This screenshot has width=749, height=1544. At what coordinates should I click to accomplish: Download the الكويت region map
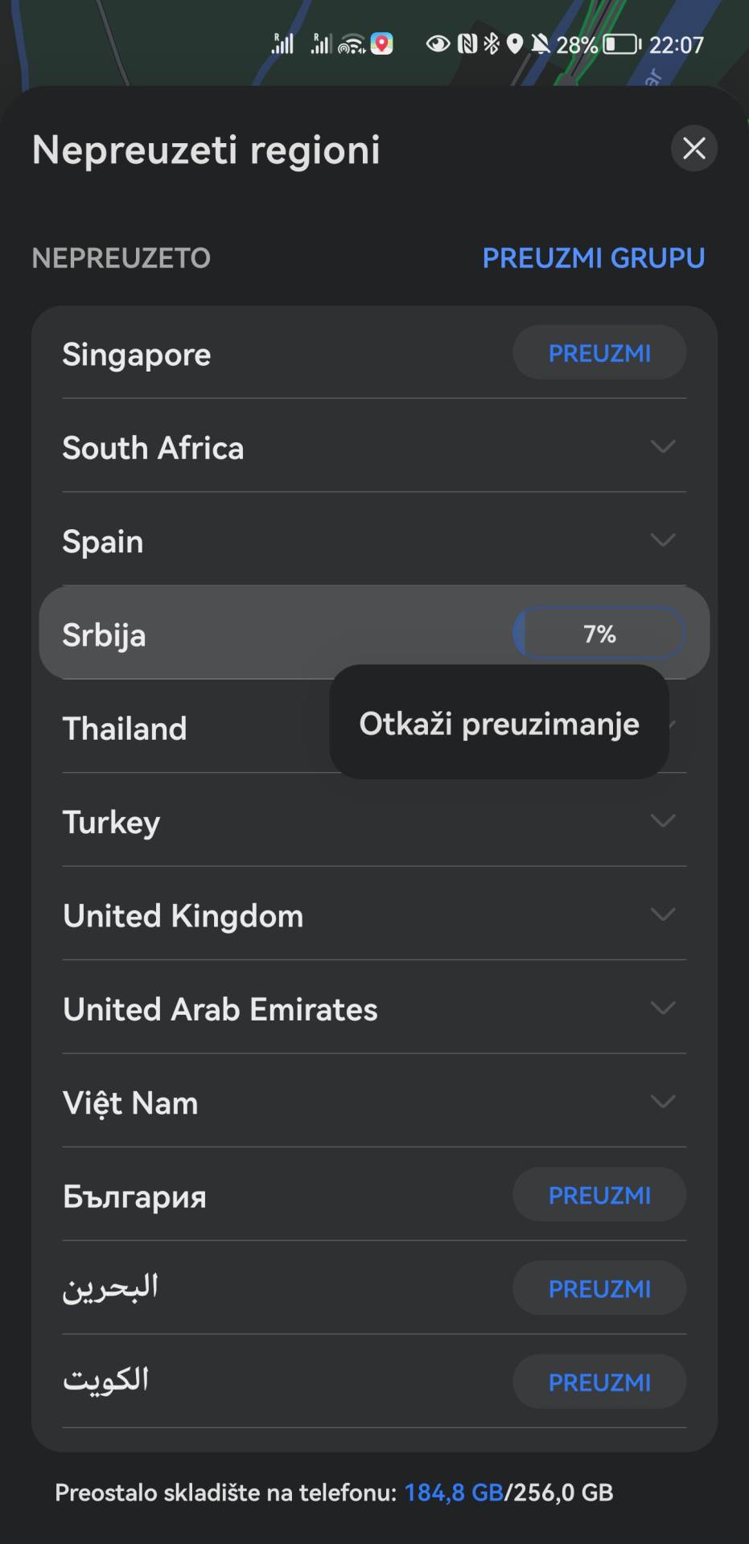(599, 1382)
